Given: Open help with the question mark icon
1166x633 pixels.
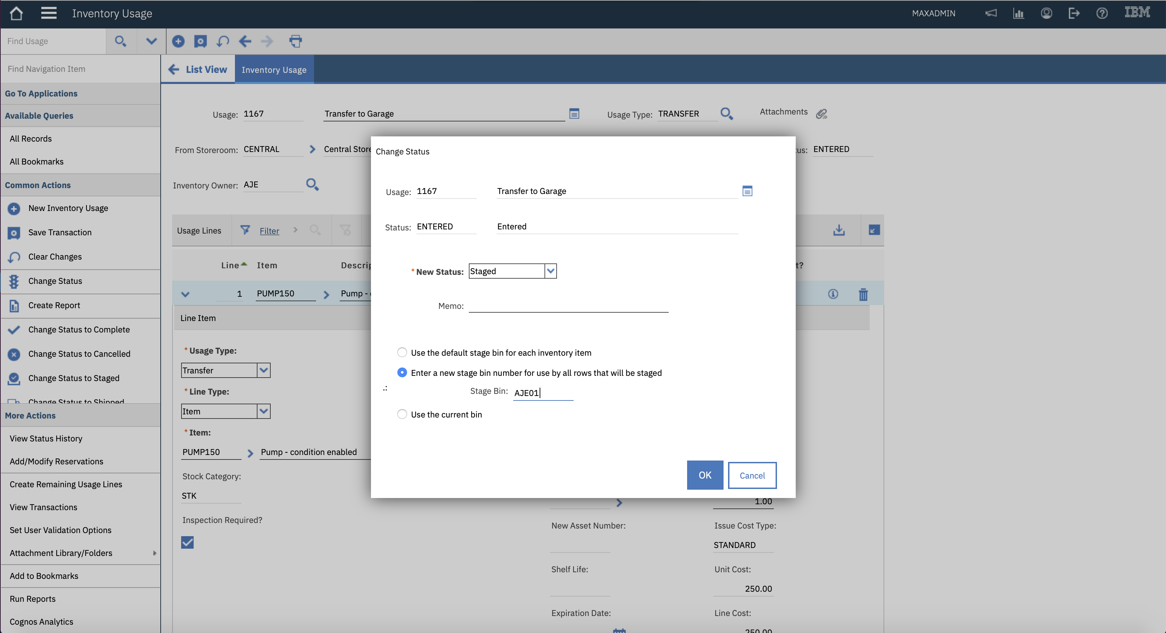Looking at the screenshot, I should click(x=1102, y=13).
